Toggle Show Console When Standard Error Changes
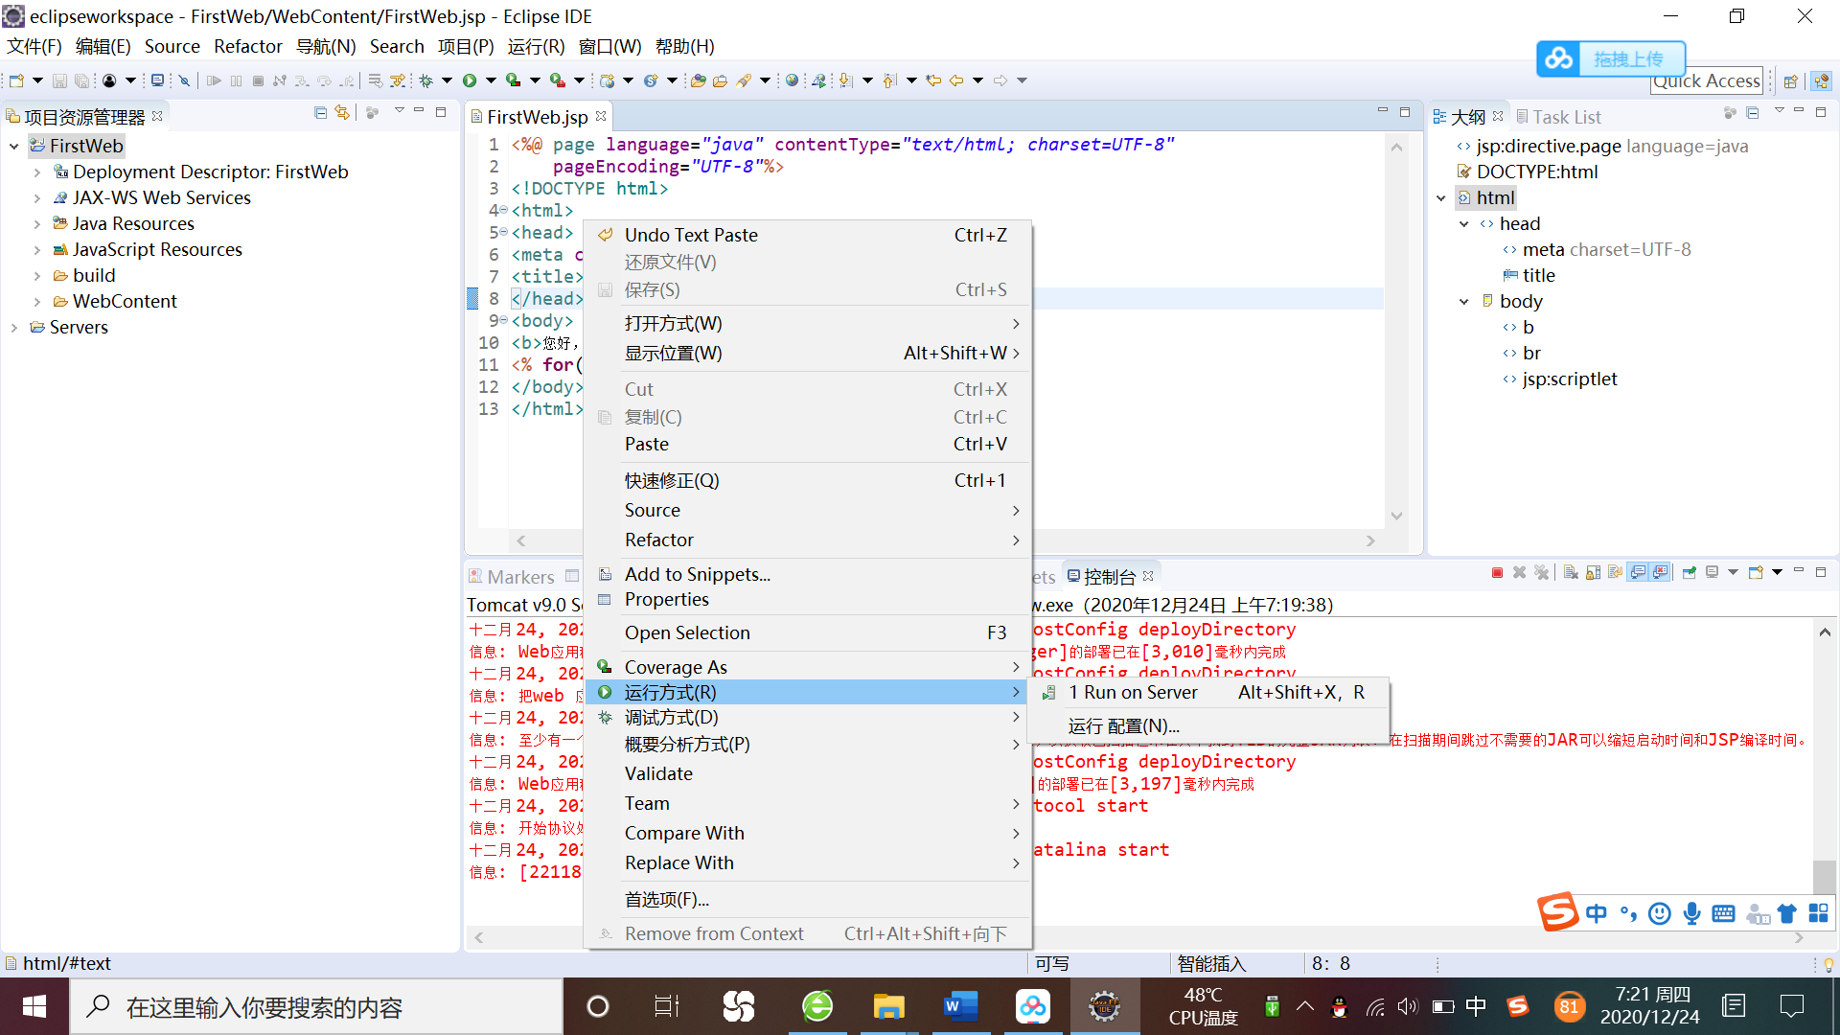The image size is (1840, 1035). click(1658, 572)
